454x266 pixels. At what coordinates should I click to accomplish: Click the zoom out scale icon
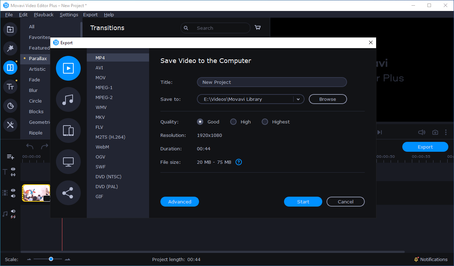pos(29,259)
